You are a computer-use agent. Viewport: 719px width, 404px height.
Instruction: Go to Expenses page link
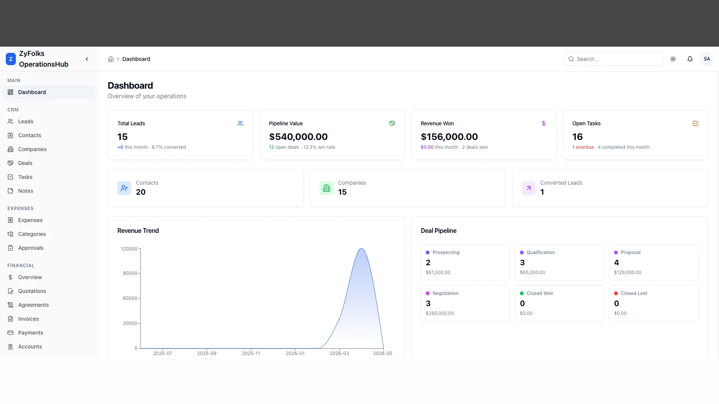coord(49,220)
